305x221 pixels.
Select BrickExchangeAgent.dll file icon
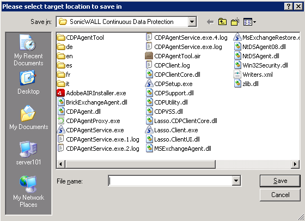pos(61,102)
